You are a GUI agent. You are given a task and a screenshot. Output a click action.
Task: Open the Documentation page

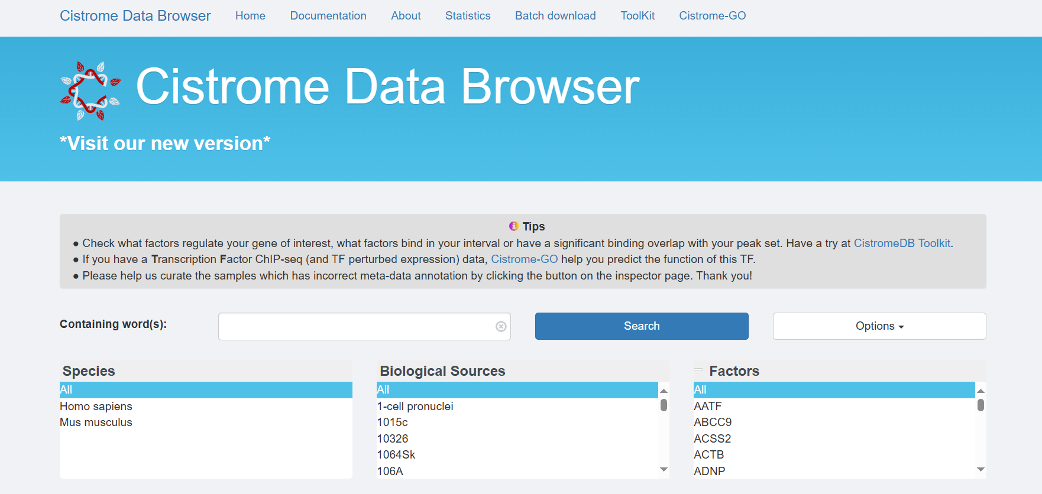328,16
